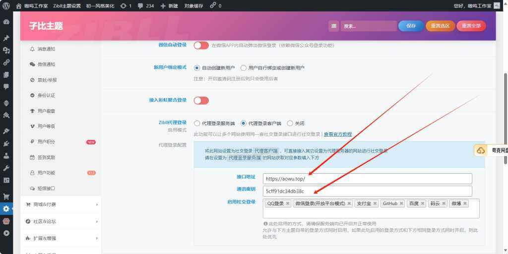The height and width of the screenshot is (254, 508).
Task: Open 初一风格美化 in admin bar
Action: tap(100, 6)
